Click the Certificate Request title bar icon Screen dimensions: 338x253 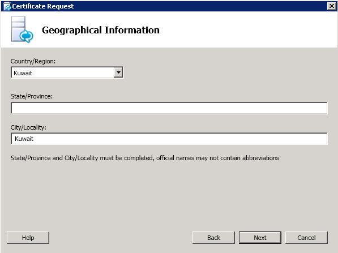pyautogui.click(x=7, y=6)
